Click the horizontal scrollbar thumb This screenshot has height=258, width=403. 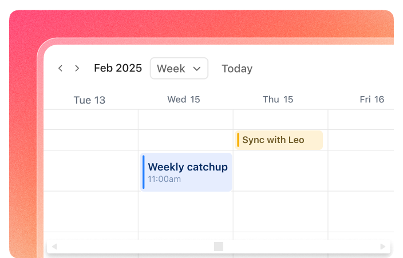tap(219, 247)
